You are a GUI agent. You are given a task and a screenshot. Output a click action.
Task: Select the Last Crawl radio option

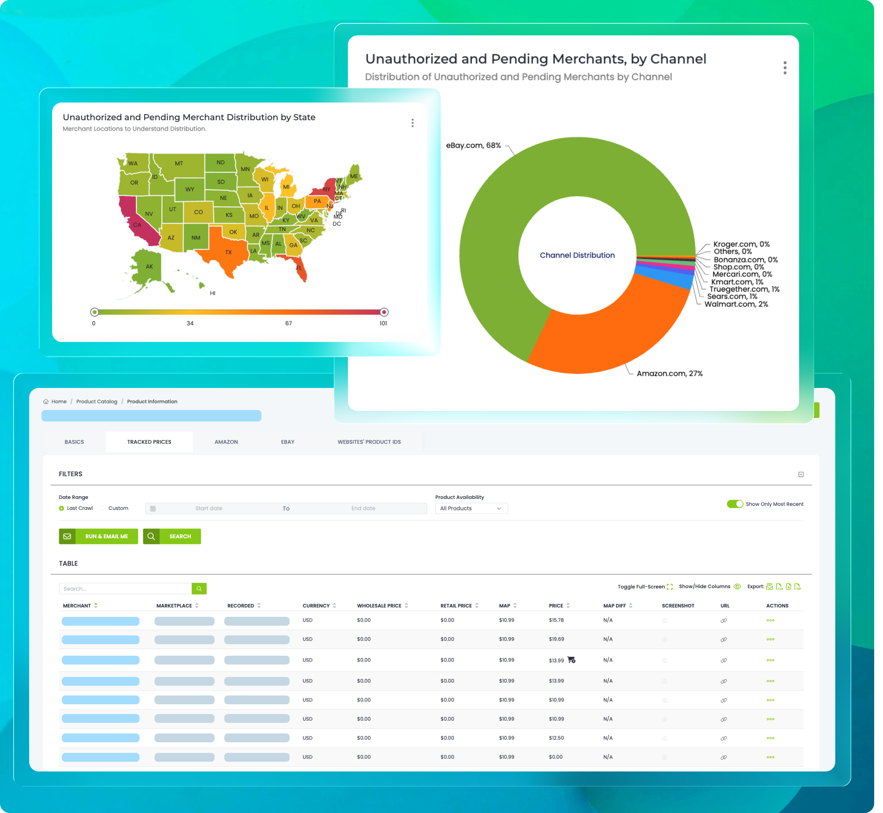pos(62,509)
